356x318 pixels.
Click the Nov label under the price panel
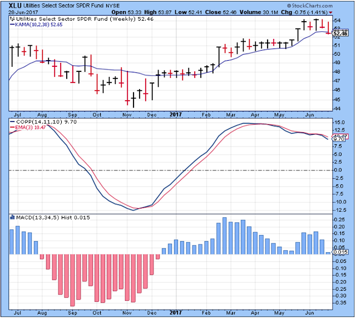click(127, 115)
